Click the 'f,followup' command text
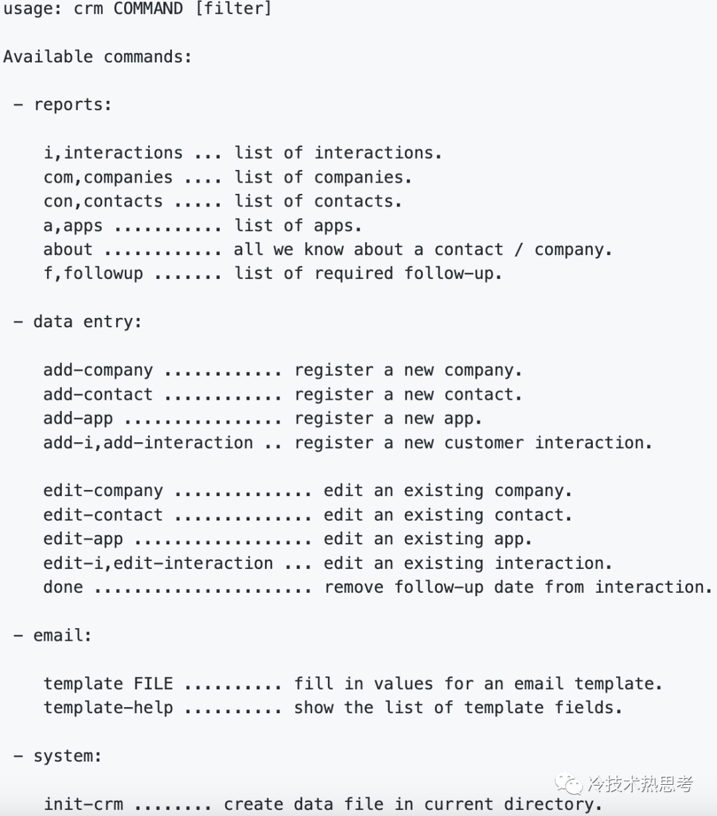 tap(93, 274)
